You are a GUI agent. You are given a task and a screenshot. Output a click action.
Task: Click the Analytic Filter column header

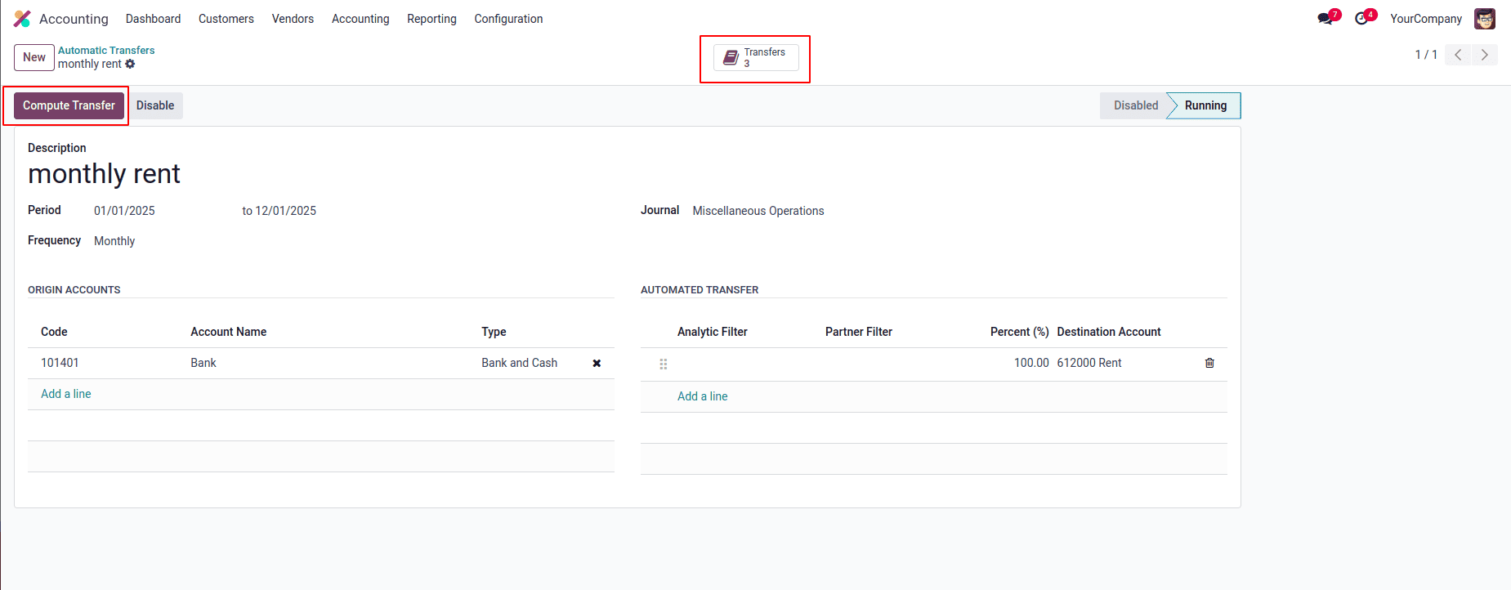(x=713, y=332)
